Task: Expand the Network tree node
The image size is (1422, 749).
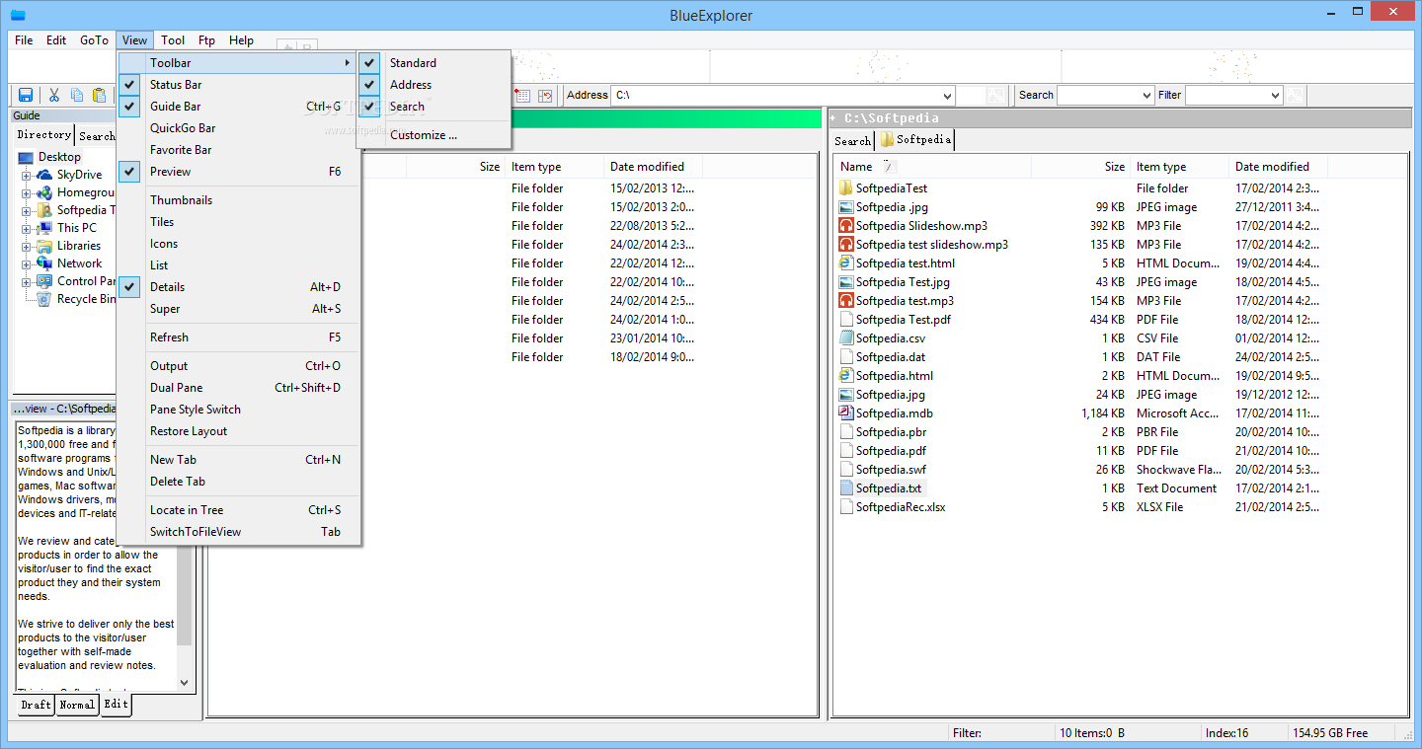Action: (x=27, y=263)
